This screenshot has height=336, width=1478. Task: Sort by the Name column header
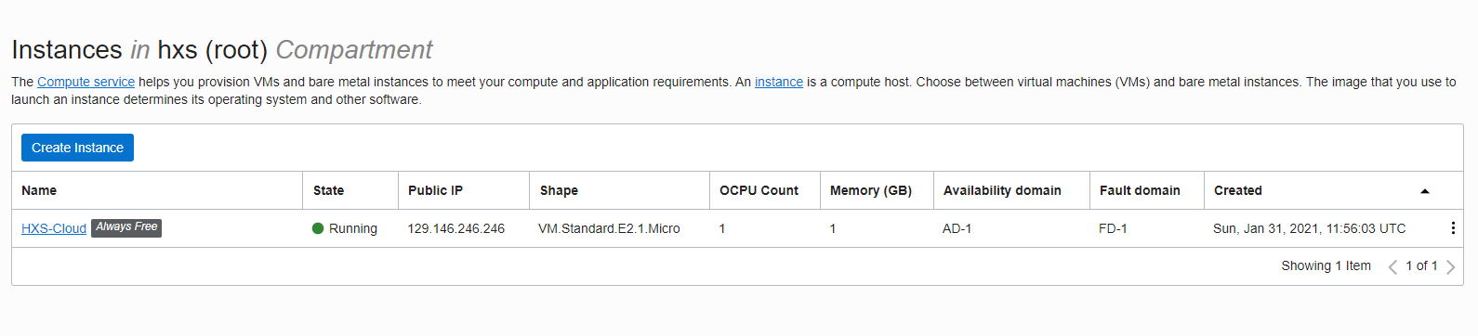click(x=39, y=190)
